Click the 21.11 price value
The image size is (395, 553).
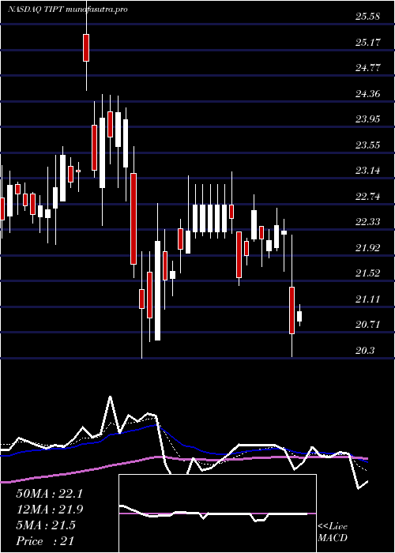(x=368, y=299)
